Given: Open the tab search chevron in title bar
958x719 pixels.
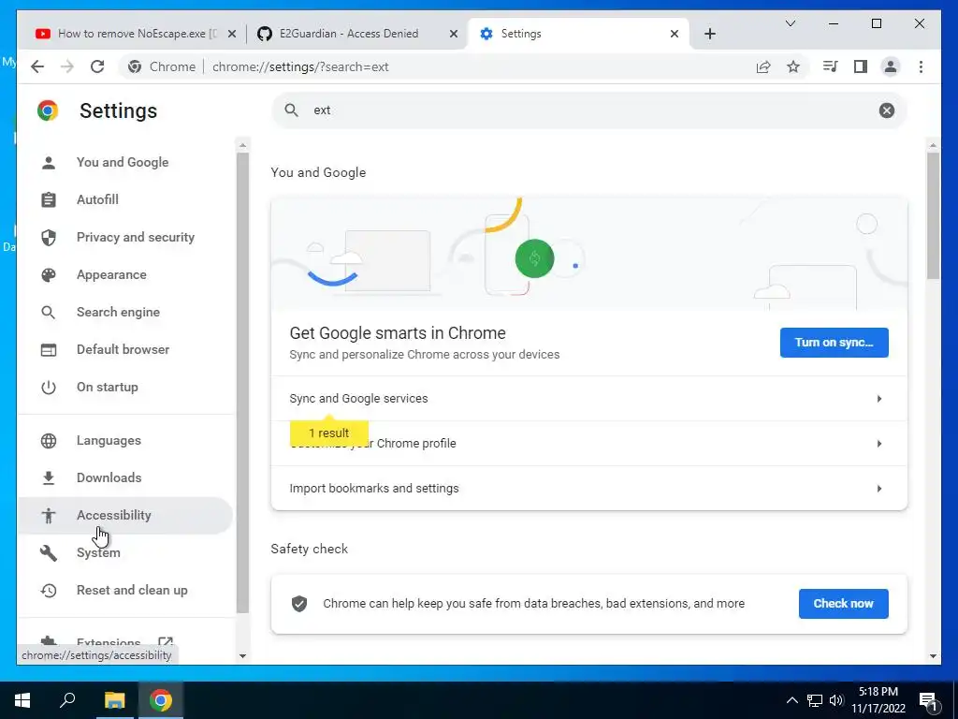Looking at the screenshot, I should [790, 23].
